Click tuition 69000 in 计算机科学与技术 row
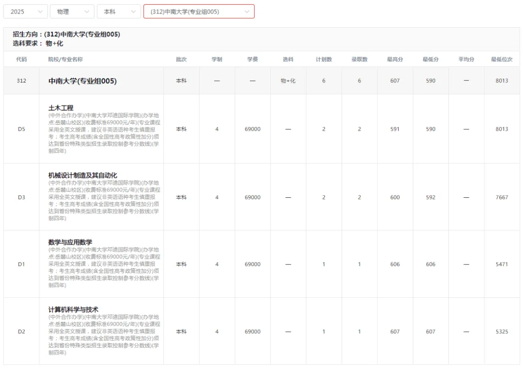This screenshot has width=523, height=370. (252, 331)
